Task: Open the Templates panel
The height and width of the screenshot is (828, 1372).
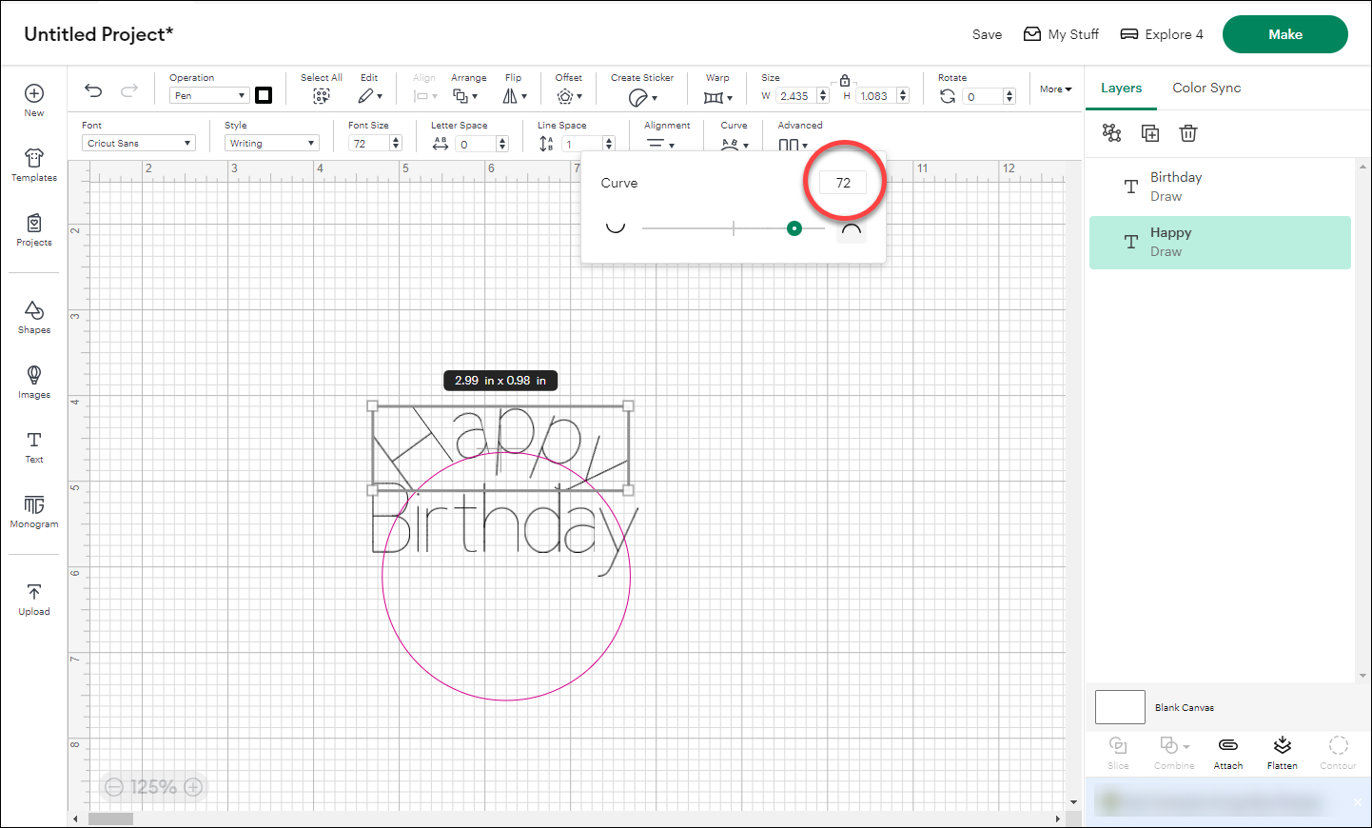Action: (33, 164)
